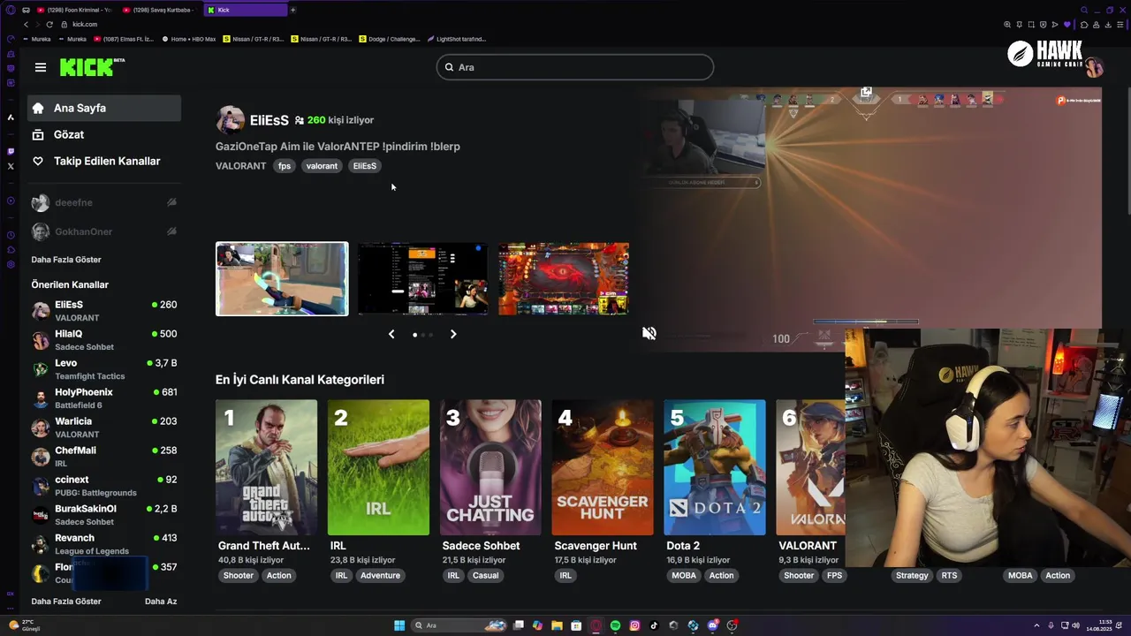This screenshot has height=636, width=1131.
Task: Click Shooter tag under Grand Theft Auto
Action: point(238,575)
